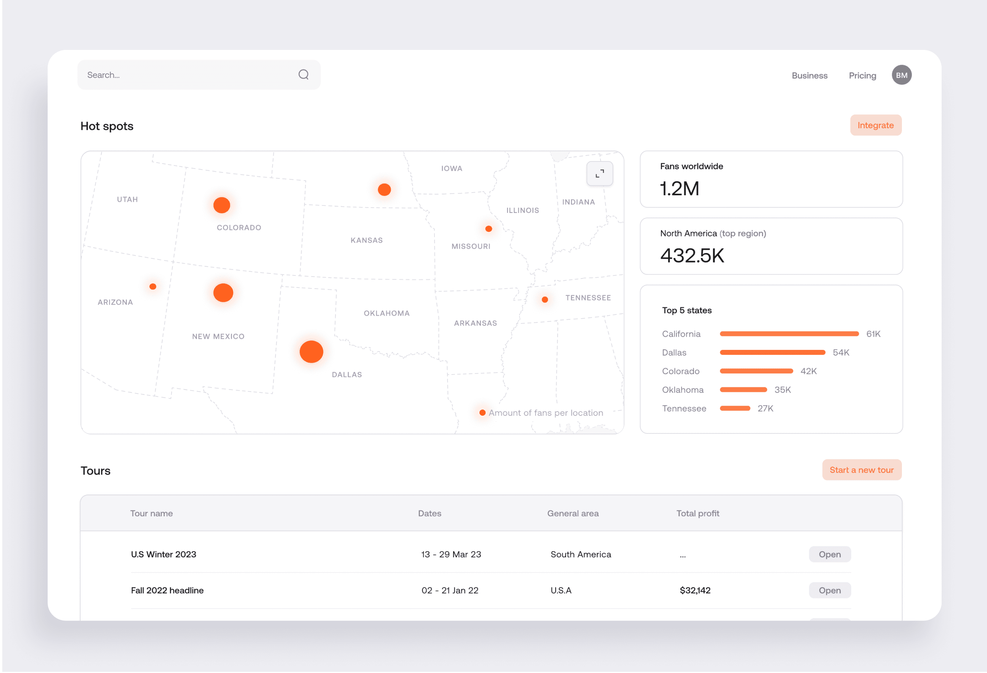Select the Dallas hot spot dot

(x=311, y=352)
